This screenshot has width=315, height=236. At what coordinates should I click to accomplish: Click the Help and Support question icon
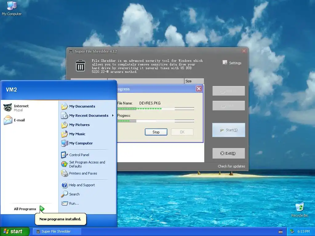(x=65, y=185)
